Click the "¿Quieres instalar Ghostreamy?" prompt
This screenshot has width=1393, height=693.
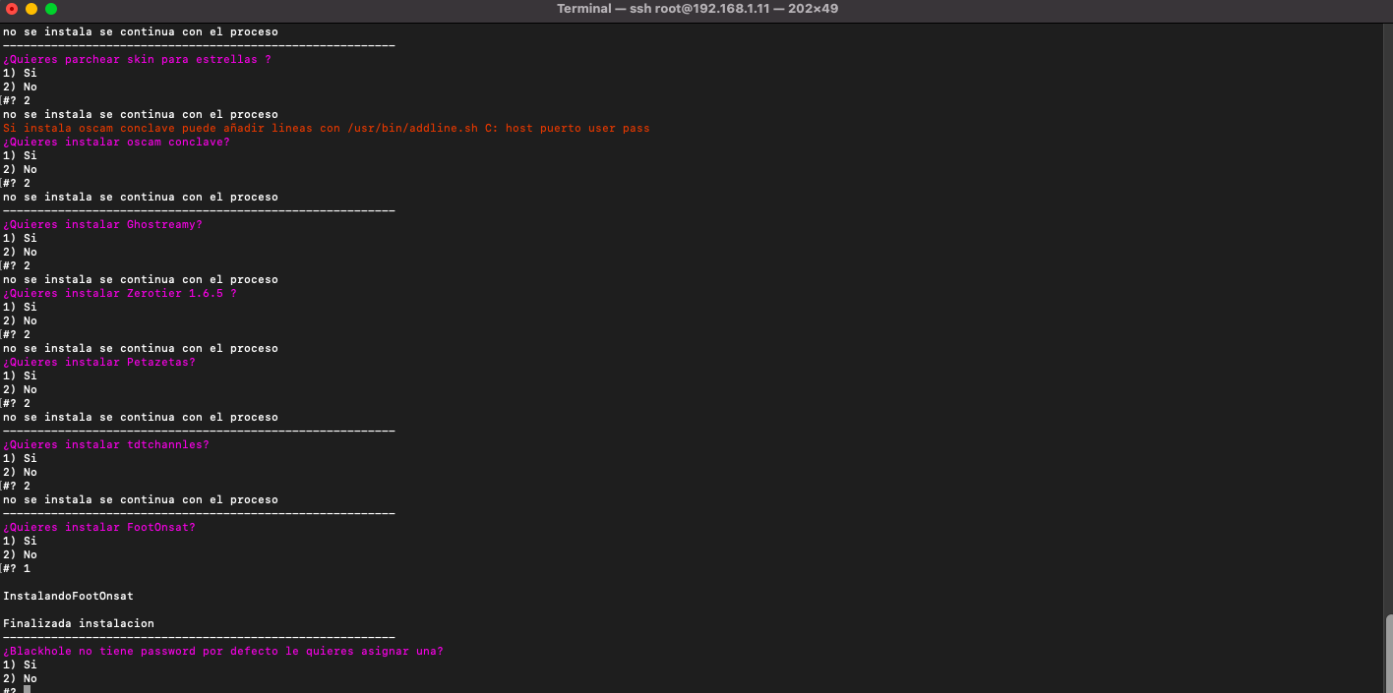[102, 224]
